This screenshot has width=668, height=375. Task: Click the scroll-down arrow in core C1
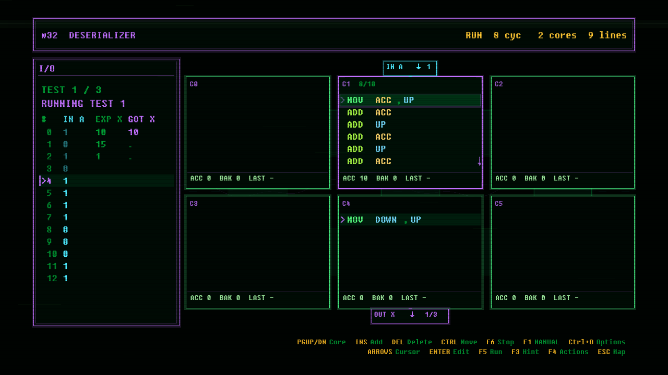pyautogui.click(x=479, y=161)
